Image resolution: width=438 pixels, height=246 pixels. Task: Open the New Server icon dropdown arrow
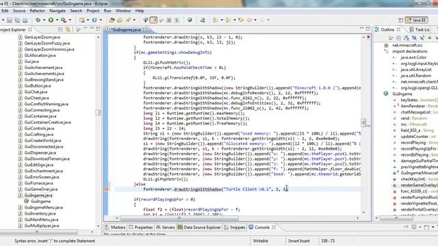coord(88,20)
